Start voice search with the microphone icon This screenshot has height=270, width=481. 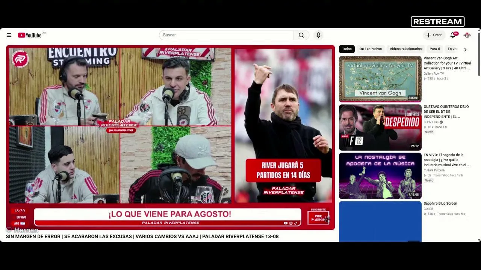click(x=318, y=35)
